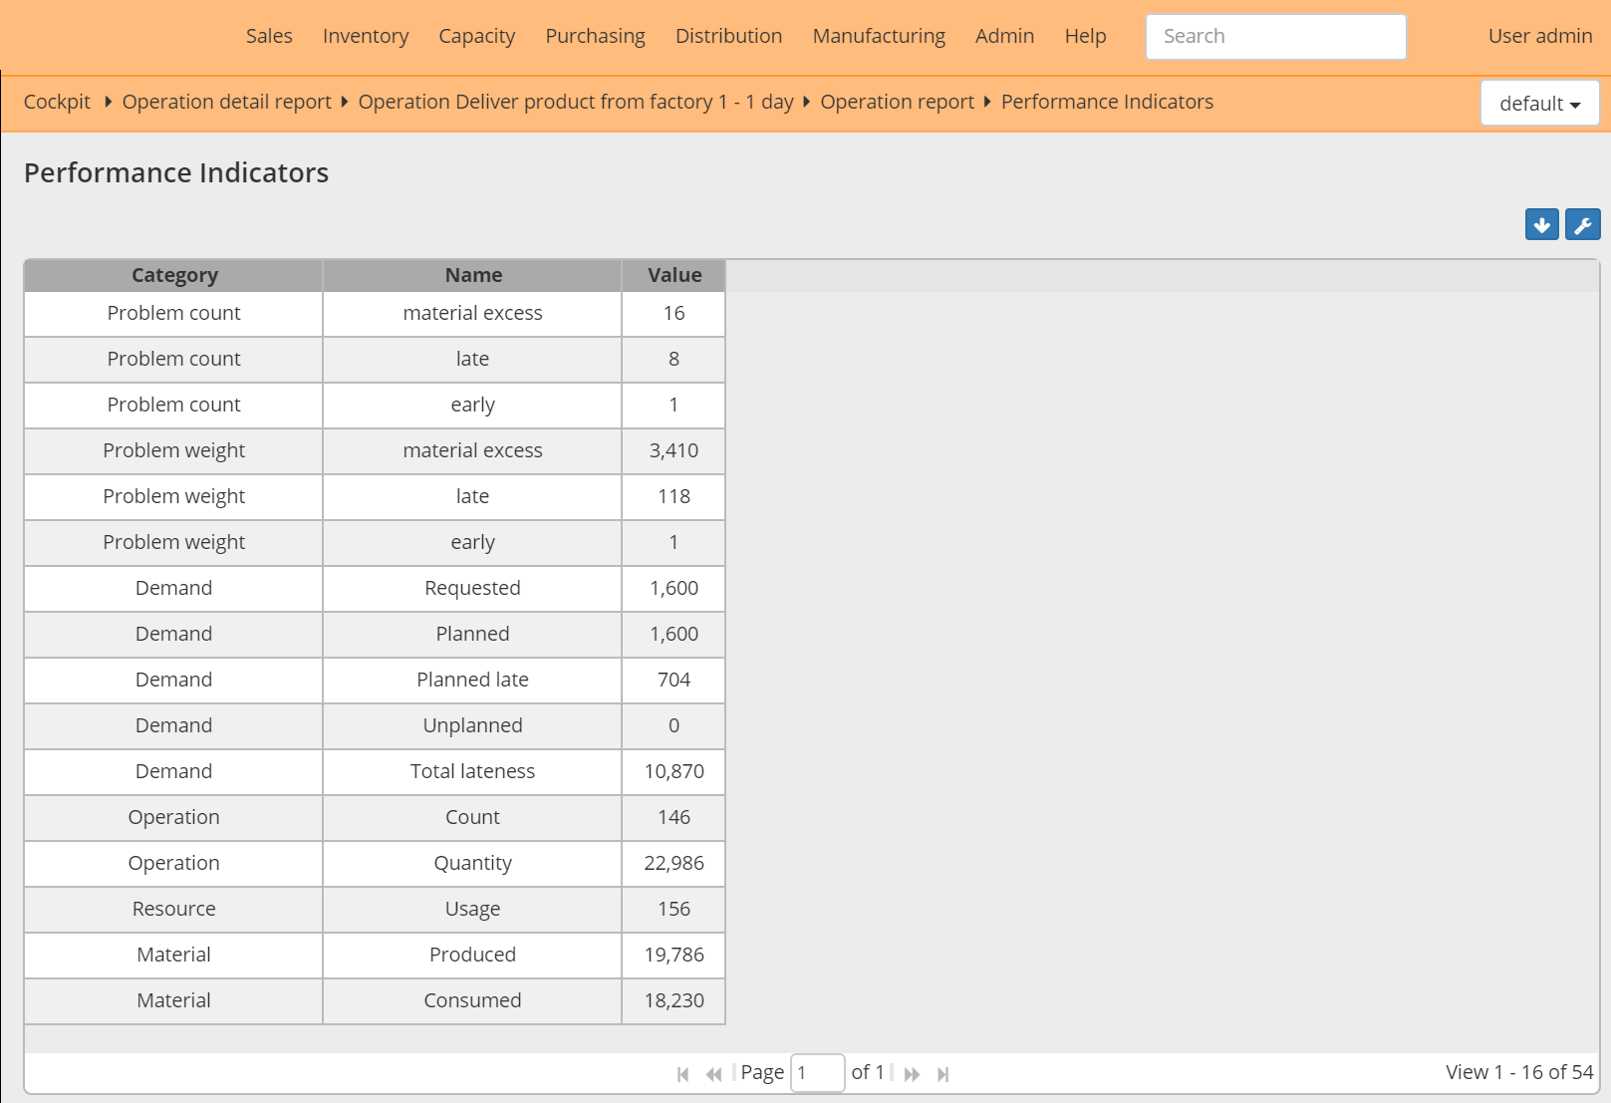The height and width of the screenshot is (1103, 1611).
Task: Open the Sales menu
Action: (x=268, y=36)
